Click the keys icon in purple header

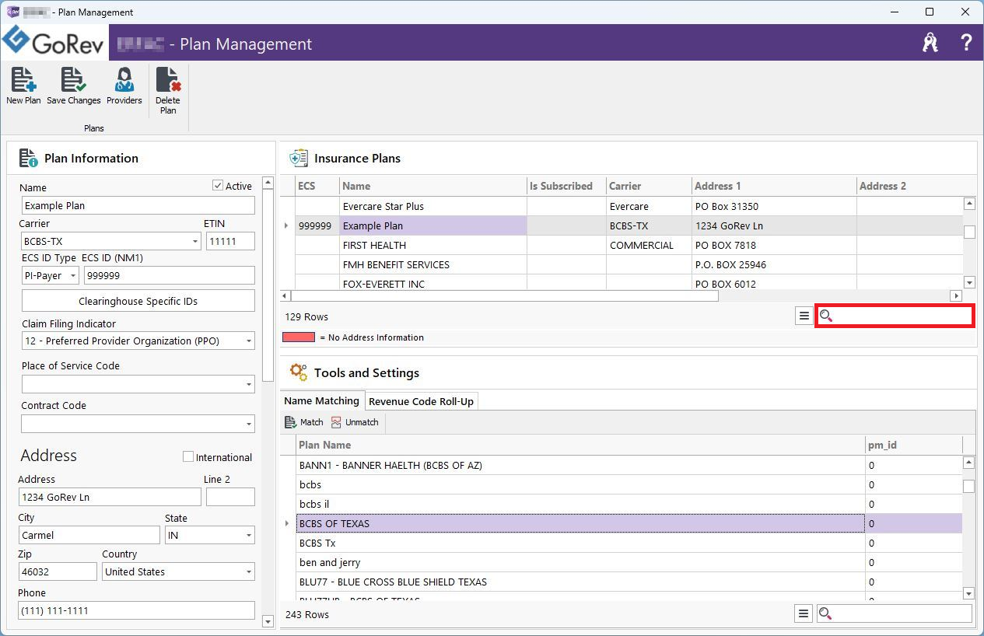(x=930, y=43)
